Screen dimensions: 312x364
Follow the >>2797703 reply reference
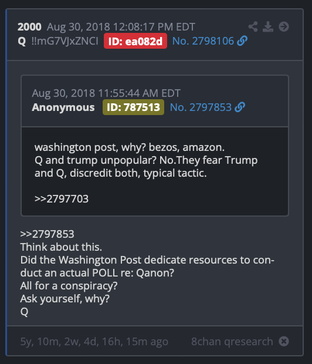62,199
